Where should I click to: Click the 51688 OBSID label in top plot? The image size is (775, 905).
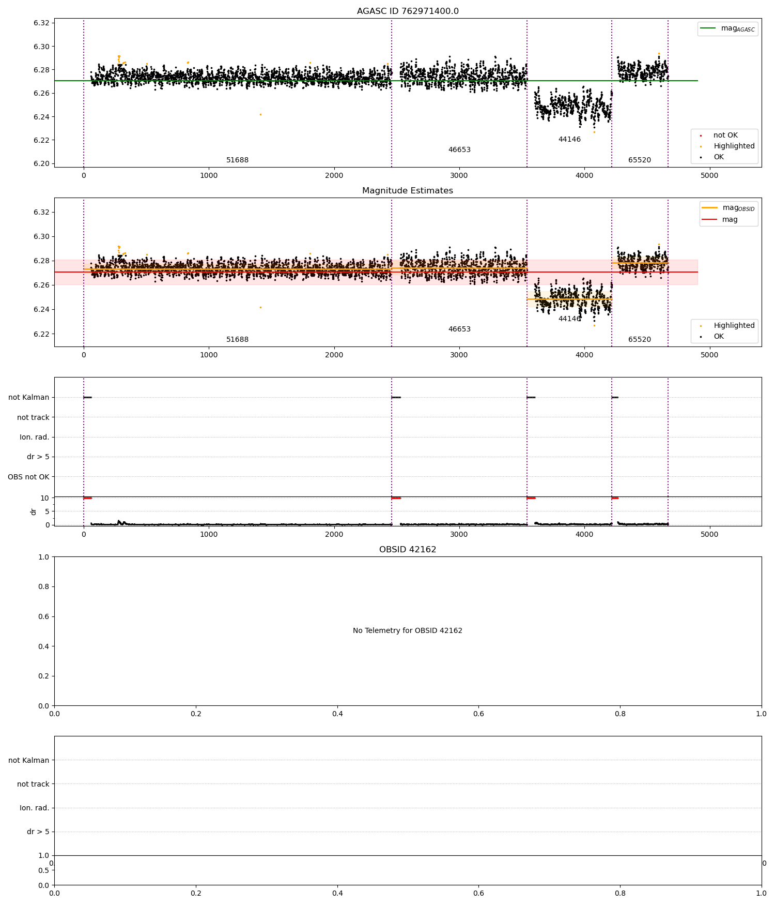pyautogui.click(x=237, y=160)
